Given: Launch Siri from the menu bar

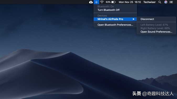Looking at the screenshot, I should click(x=166, y=2).
